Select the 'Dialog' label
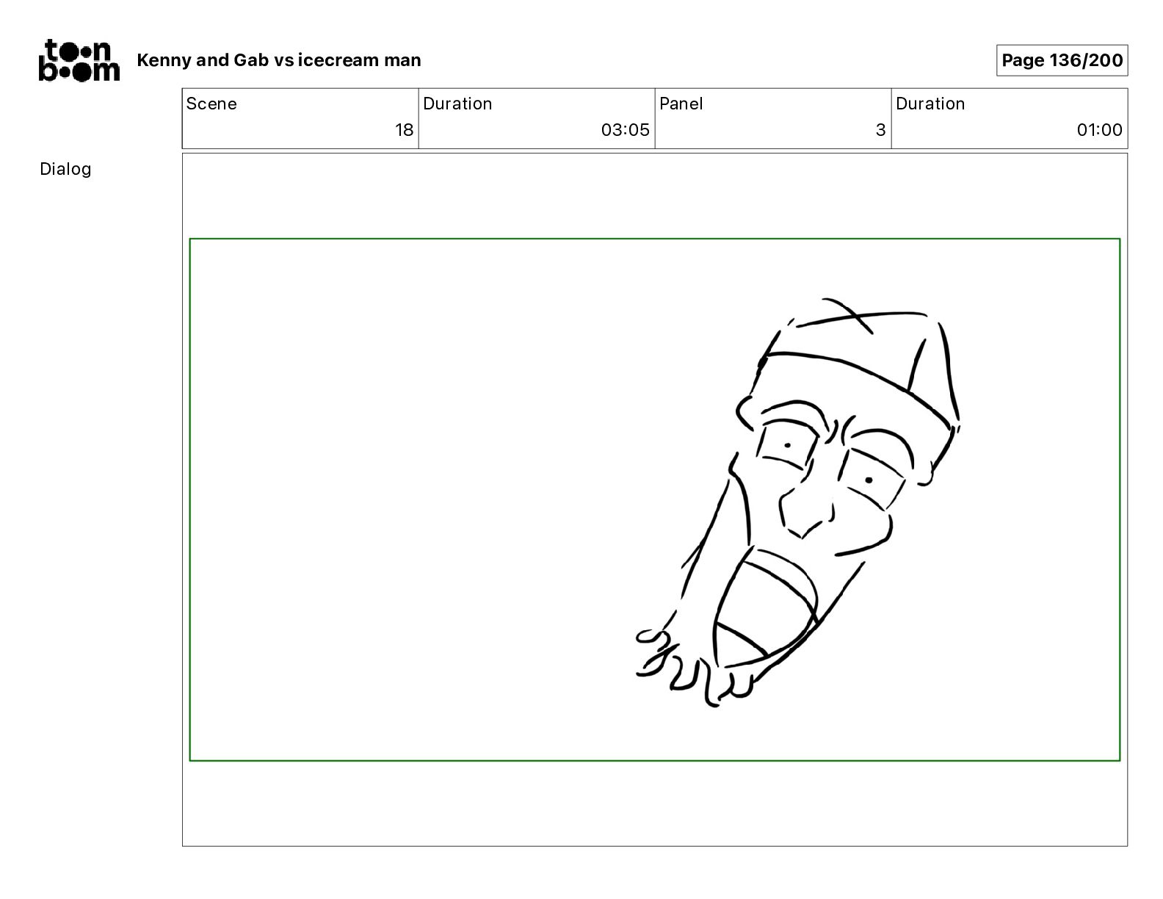Image resolution: width=1163 pixels, height=899 pixels. 65,169
